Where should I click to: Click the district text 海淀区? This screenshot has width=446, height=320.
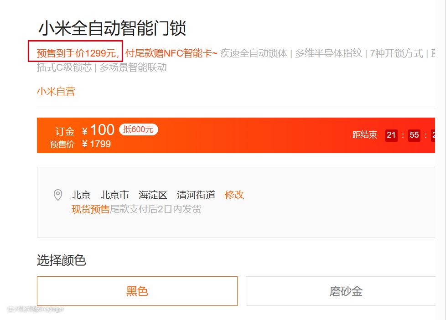tap(153, 195)
